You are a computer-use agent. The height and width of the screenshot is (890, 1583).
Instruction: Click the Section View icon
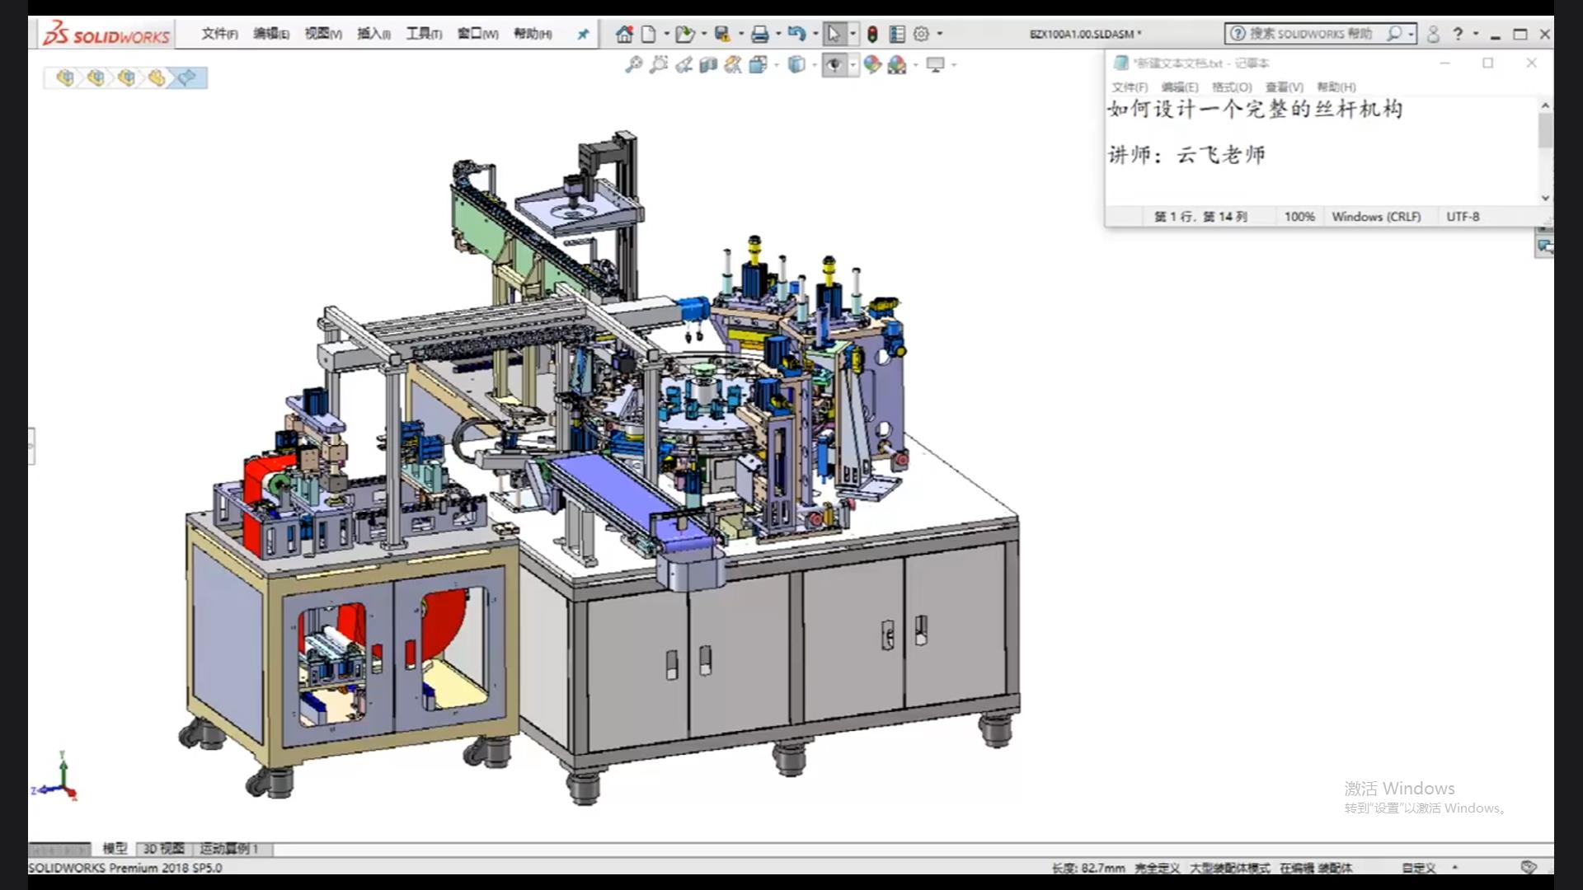tap(708, 64)
